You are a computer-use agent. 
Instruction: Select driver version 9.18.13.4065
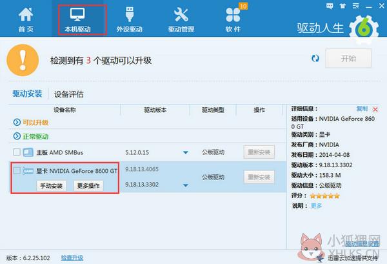(x=142, y=169)
